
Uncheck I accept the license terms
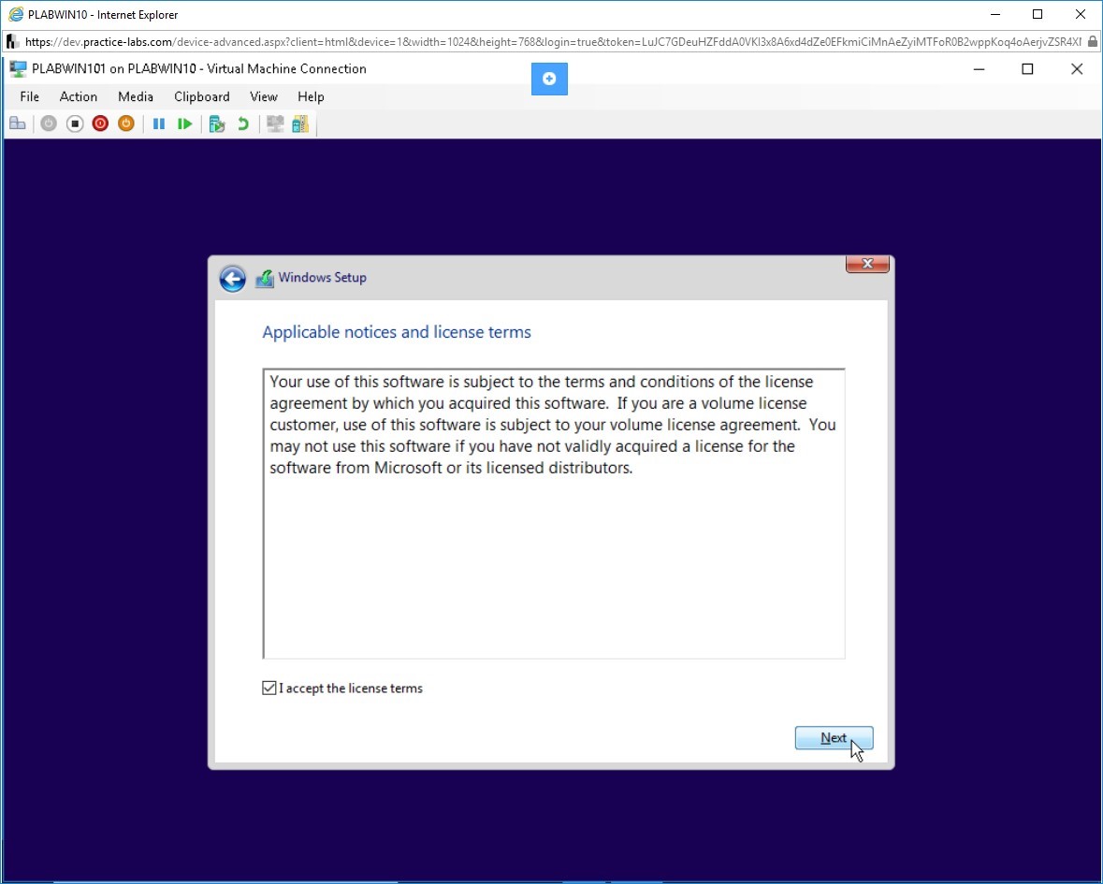(x=269, y=688)
